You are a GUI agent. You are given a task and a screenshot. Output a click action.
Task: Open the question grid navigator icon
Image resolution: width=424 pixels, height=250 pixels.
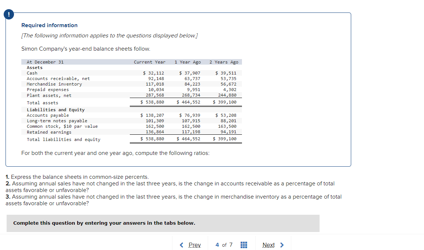pos(244,245)
